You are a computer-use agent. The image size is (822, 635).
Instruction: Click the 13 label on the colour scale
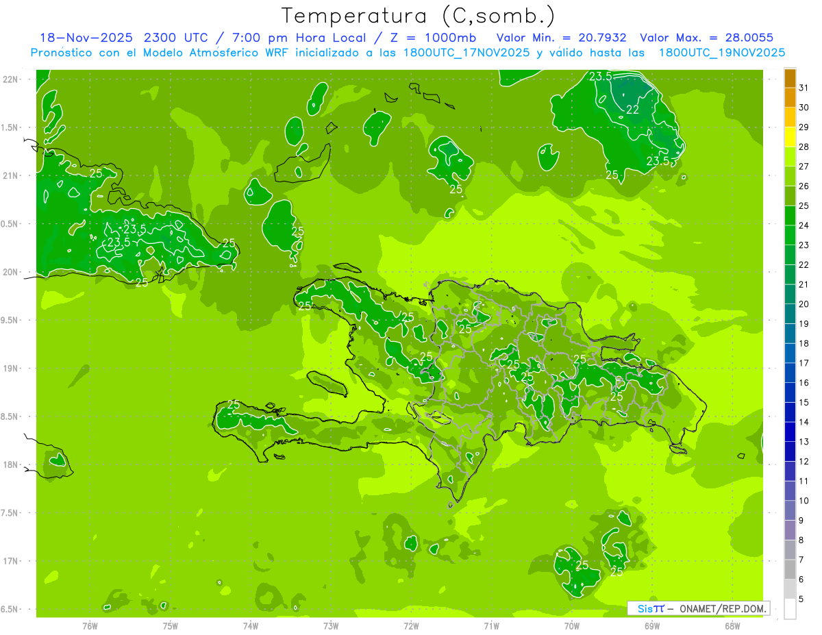[x=804, y=442]
